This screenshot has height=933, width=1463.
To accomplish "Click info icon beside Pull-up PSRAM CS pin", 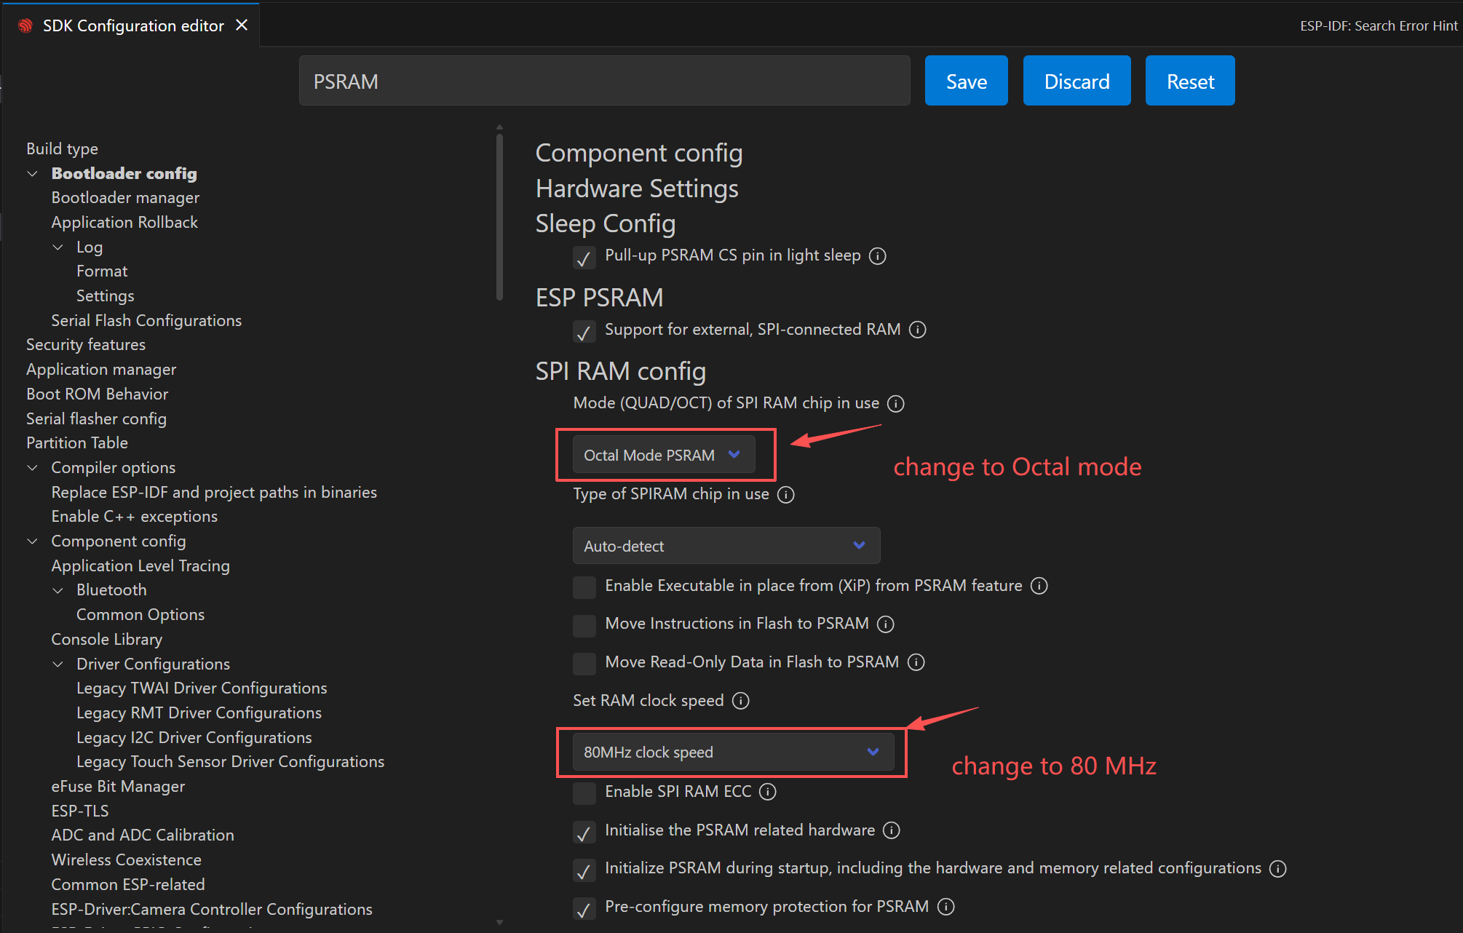I will (x=878, y=256).
